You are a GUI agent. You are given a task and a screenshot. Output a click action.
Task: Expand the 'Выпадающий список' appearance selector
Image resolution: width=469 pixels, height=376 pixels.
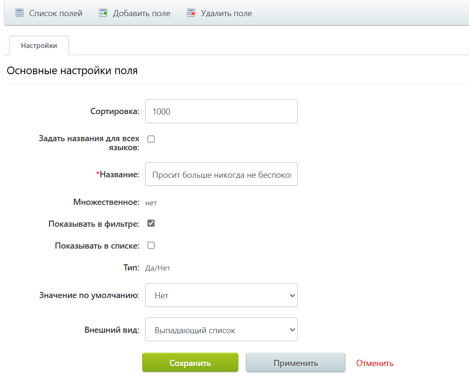pyautogui.click(x=221, y=329)
